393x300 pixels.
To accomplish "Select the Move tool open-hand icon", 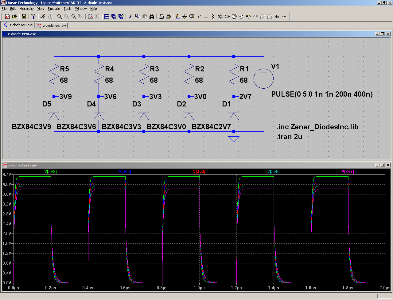I will [234, 17].
